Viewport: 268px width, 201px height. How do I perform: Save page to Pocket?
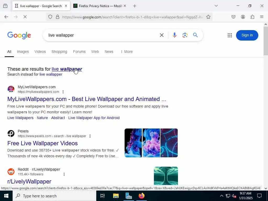pos(233,17)
